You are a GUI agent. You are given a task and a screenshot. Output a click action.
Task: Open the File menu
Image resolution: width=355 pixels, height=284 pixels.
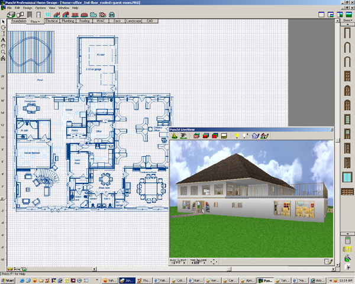pyautogui.click(x=9, y=8)
